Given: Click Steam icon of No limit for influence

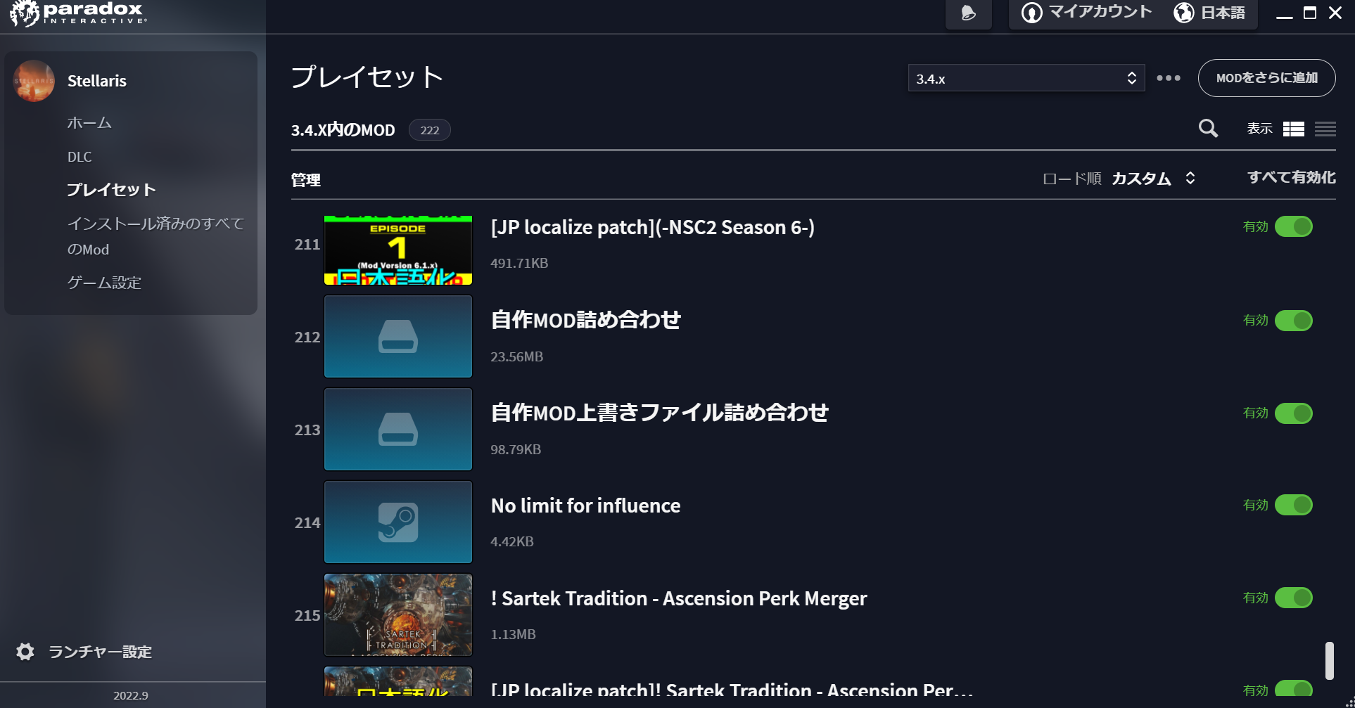Looking at the screenshot, I should point(398,522).
